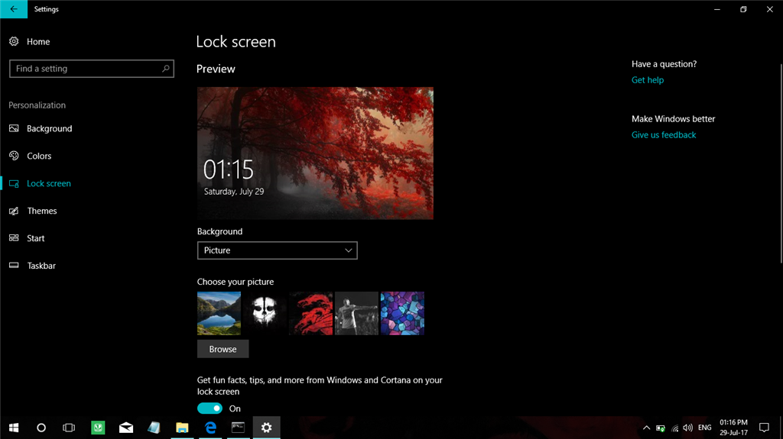Choose the purple stained glass thumbnail
This screenshot has height=439, width=783.
pyautogui.click(x=402, y=313)
